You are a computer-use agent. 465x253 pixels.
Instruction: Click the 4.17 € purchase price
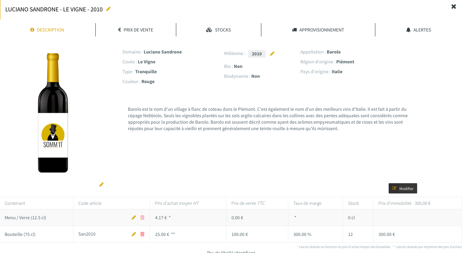tap(161, 218)
